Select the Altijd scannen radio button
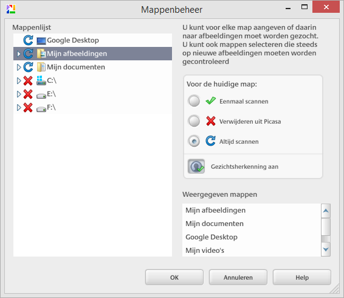 (194, 141)
